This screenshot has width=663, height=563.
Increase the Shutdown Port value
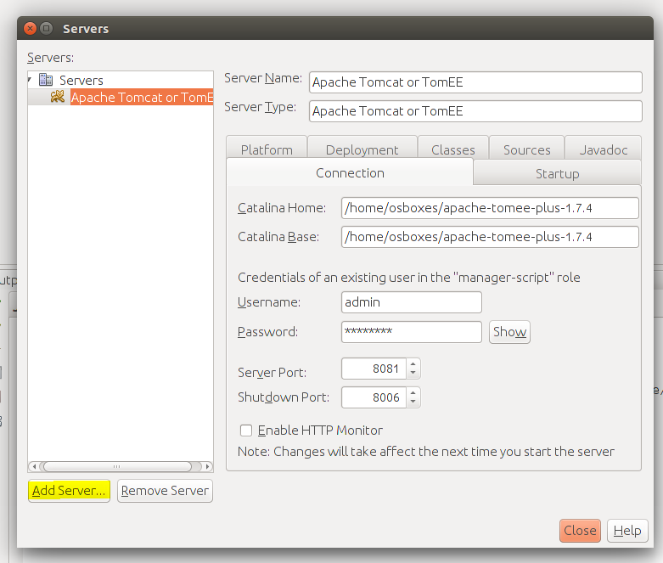click(x=413, y=392)
